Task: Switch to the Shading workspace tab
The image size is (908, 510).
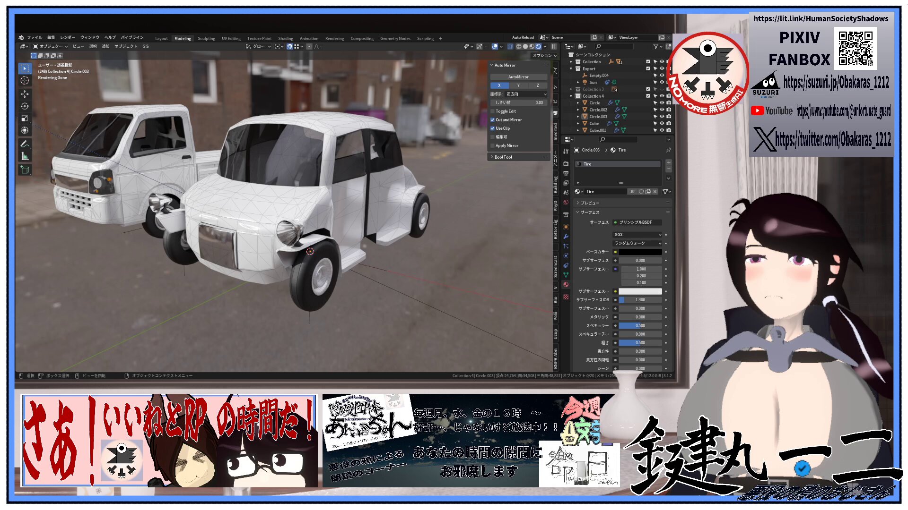Action: [286, 39]
